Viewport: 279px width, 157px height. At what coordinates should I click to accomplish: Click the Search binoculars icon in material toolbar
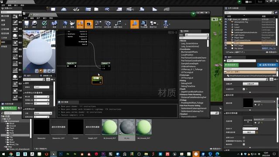54,24
